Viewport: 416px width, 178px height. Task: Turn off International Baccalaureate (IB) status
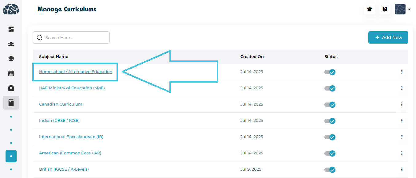[x=330, y=137]
